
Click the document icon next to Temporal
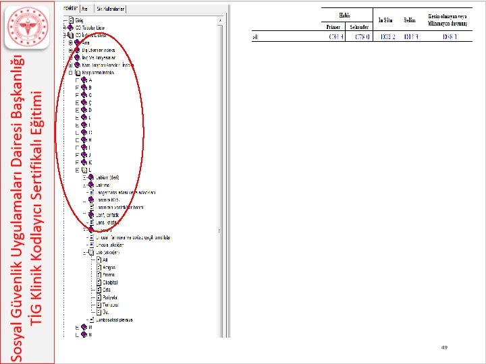[x=99, y=305]
